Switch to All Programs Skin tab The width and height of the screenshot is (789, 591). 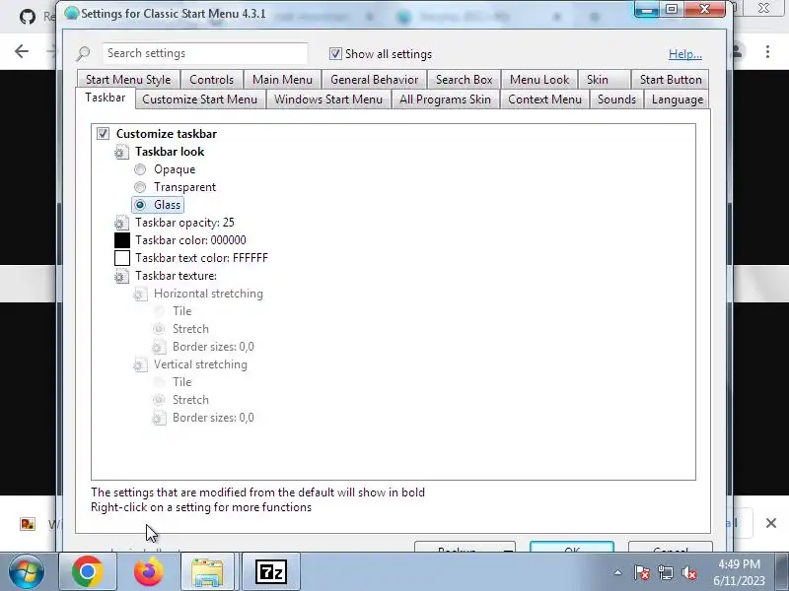click(x=446, y=99)
